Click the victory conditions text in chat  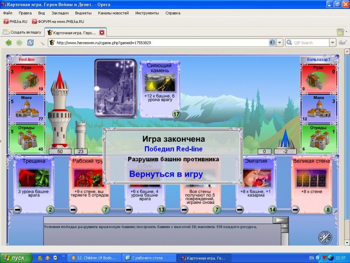coord(150,227)
